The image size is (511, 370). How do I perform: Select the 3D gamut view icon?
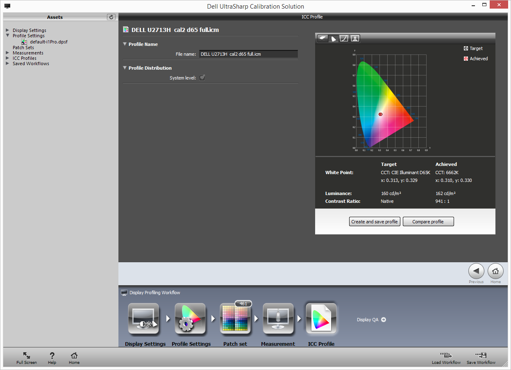[x=323, y=38]
